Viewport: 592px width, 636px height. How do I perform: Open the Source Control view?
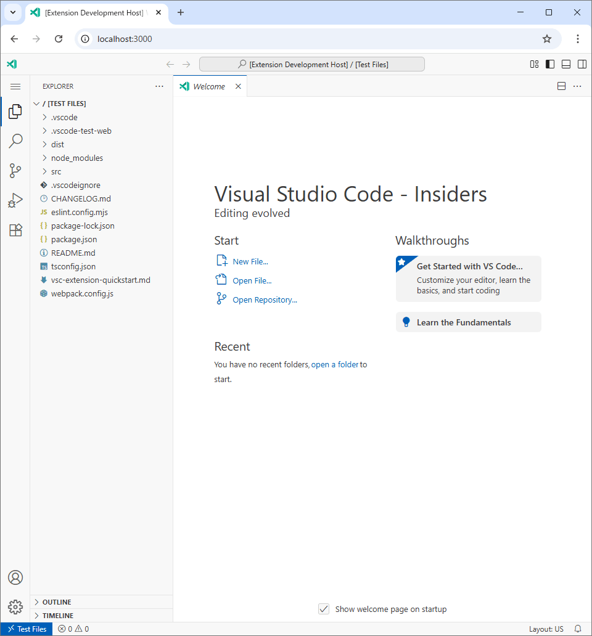[15, 171]
